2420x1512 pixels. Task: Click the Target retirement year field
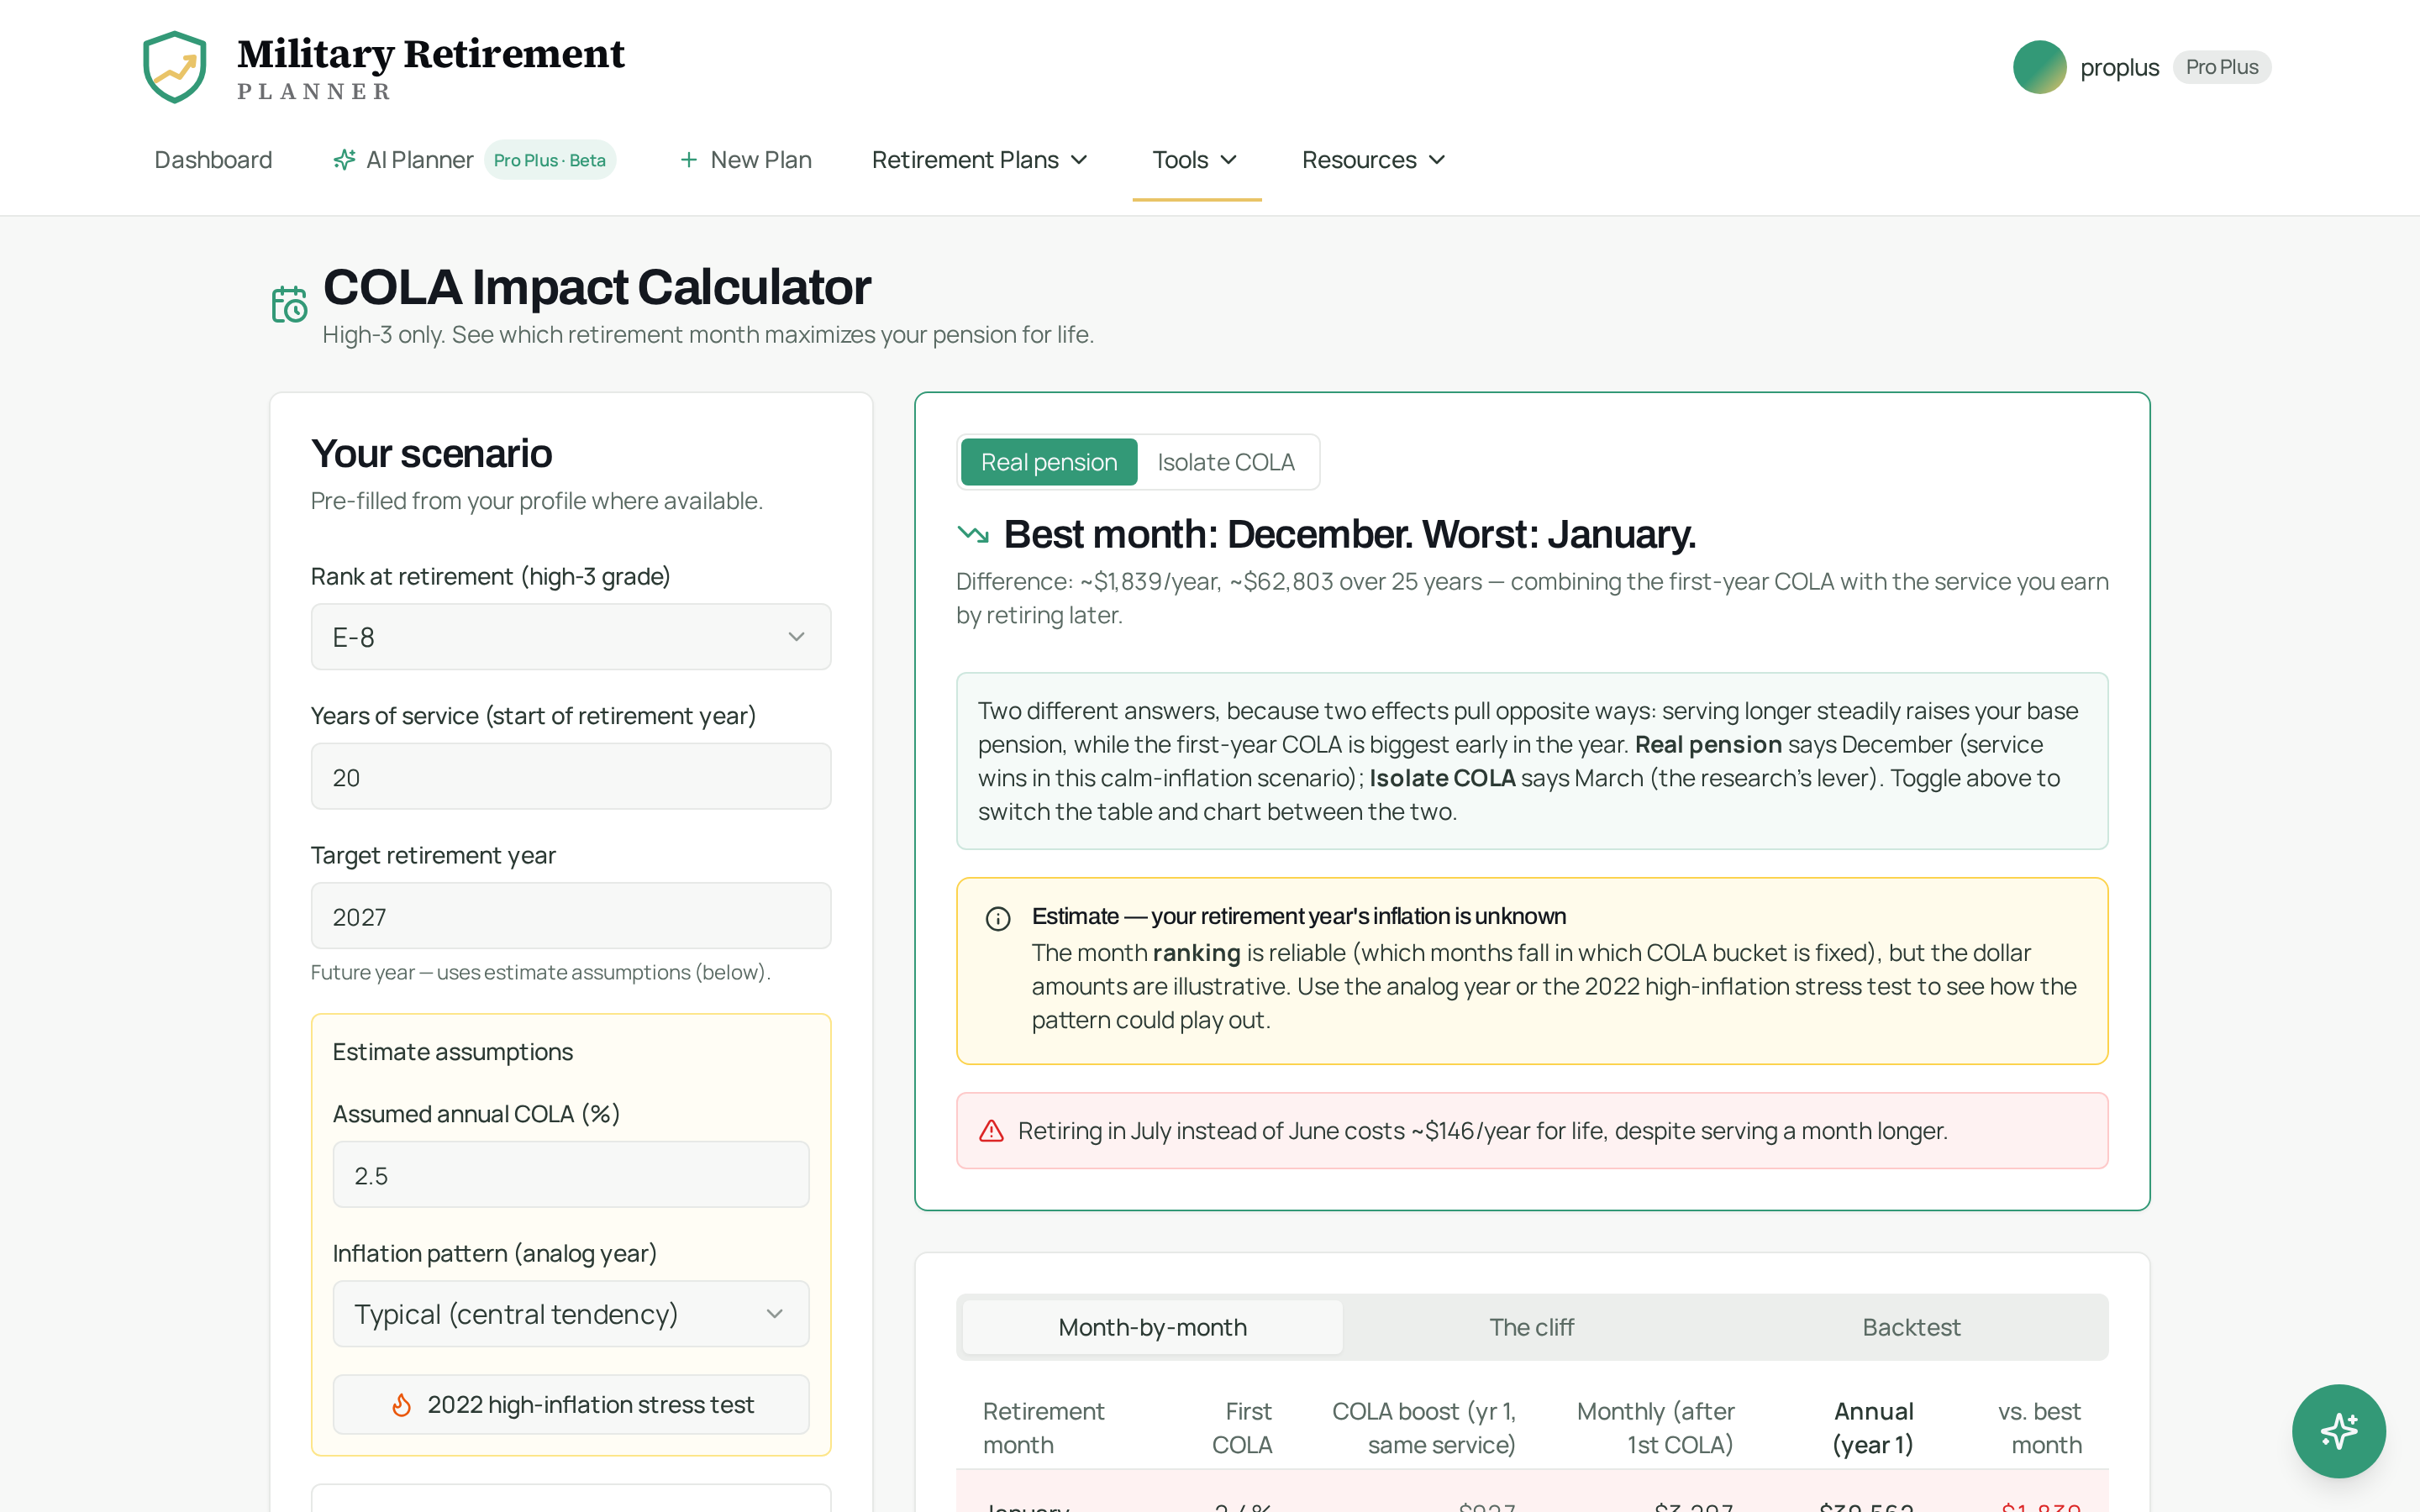point(571,916)
